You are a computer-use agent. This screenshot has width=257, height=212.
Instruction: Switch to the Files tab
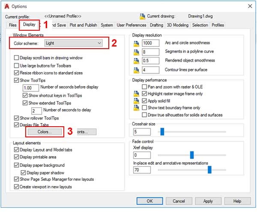coord(12,25)
